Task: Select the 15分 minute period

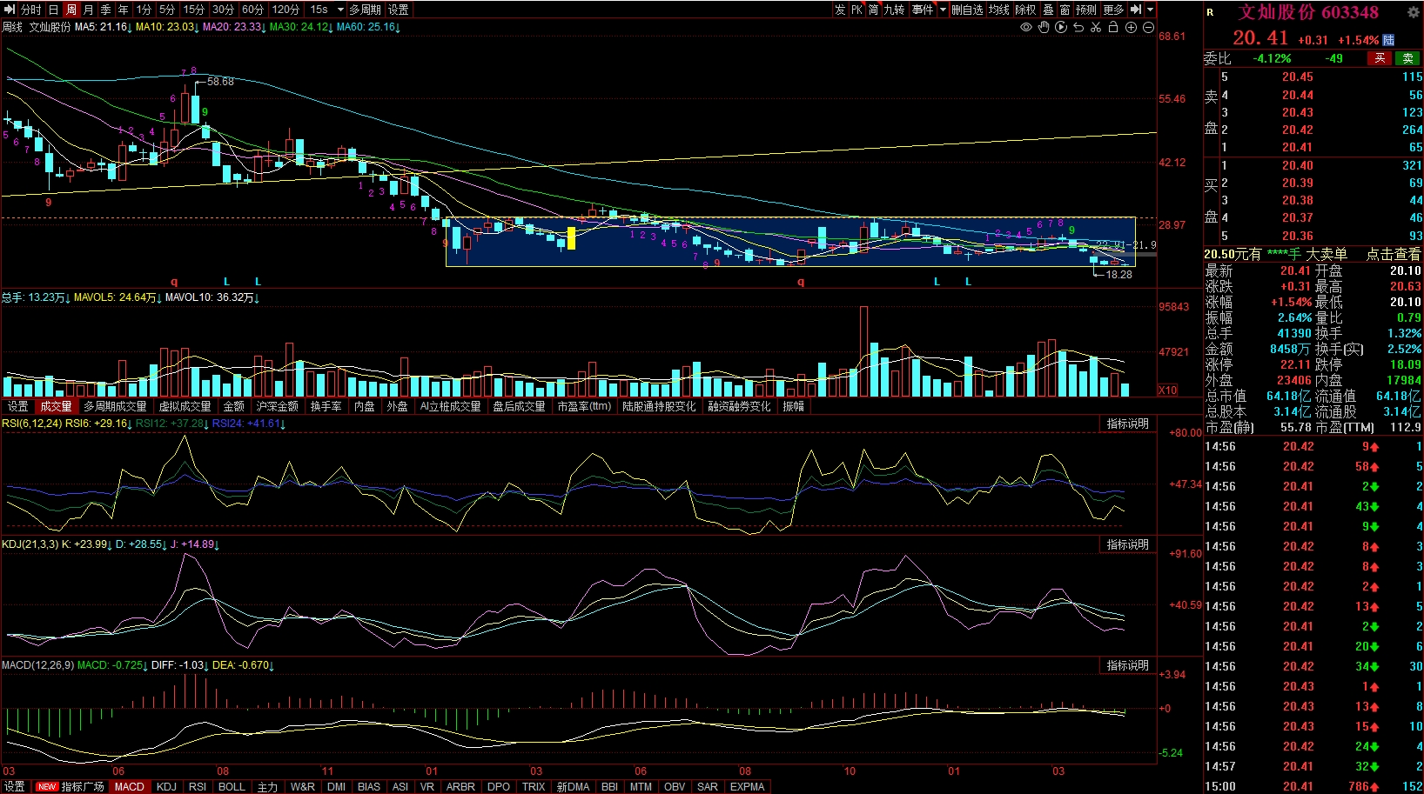Action: [x=194, y=10]
